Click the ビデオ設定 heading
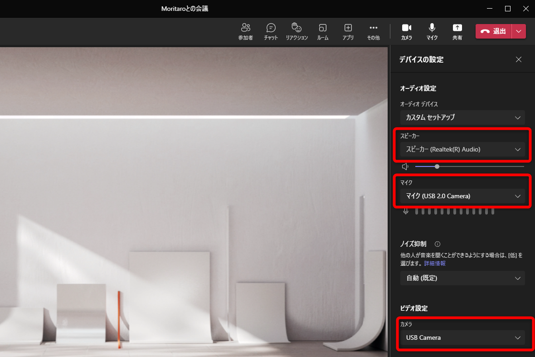Image resolution: width=535 pixels, height=357 pixels. click(413, 308)
